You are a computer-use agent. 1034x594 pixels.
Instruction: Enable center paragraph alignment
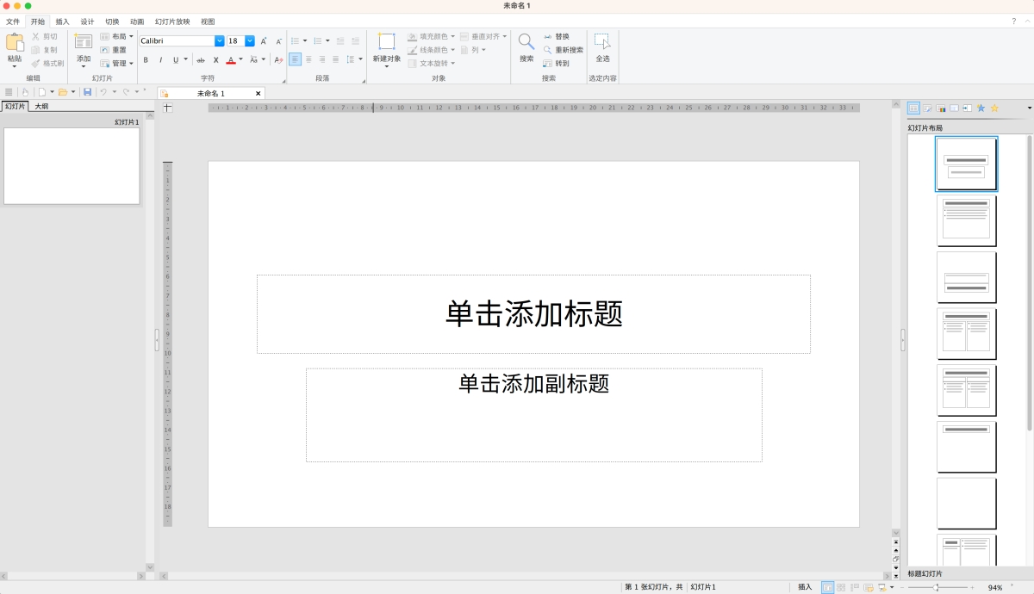[x=308, y=60]
